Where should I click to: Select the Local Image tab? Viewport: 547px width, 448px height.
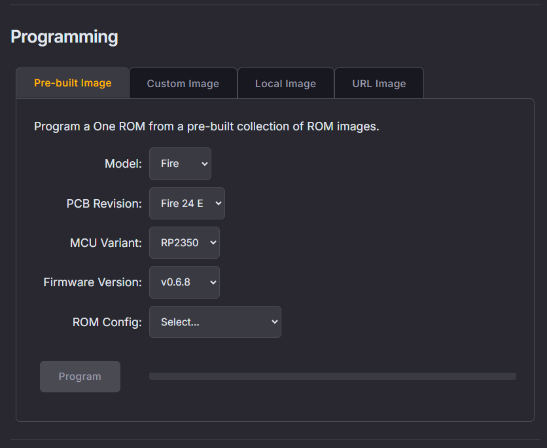coord(285,84)
